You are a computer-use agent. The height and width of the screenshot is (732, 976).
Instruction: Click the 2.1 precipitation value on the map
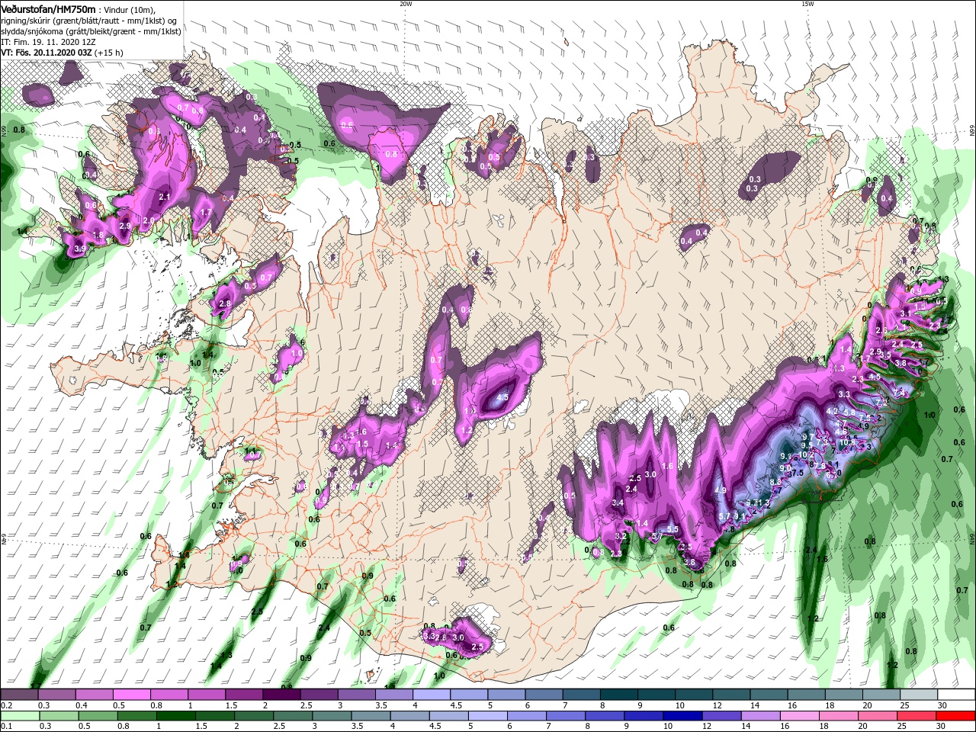164,197
